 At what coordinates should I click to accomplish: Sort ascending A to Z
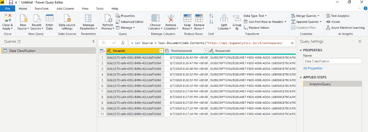pos(211,16)
